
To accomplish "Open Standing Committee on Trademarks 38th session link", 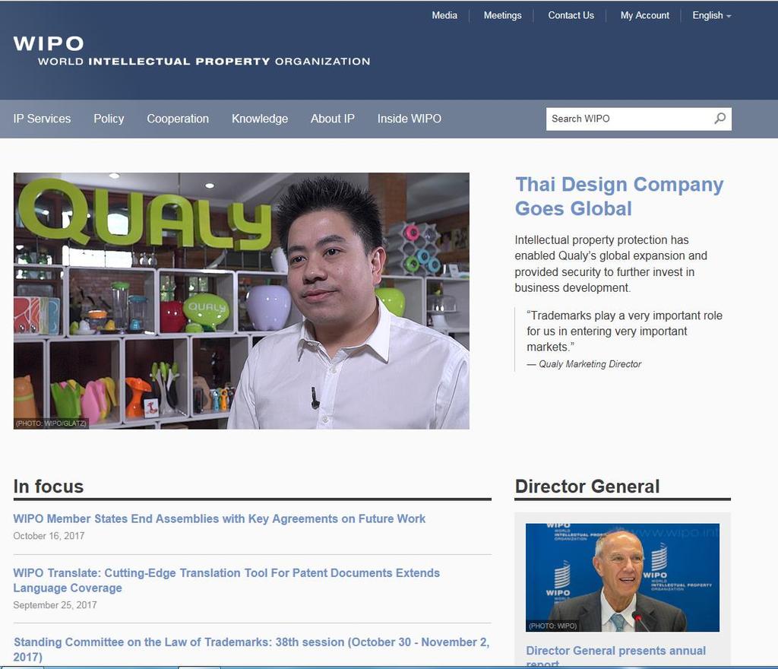I will click(x=251, y=649).
